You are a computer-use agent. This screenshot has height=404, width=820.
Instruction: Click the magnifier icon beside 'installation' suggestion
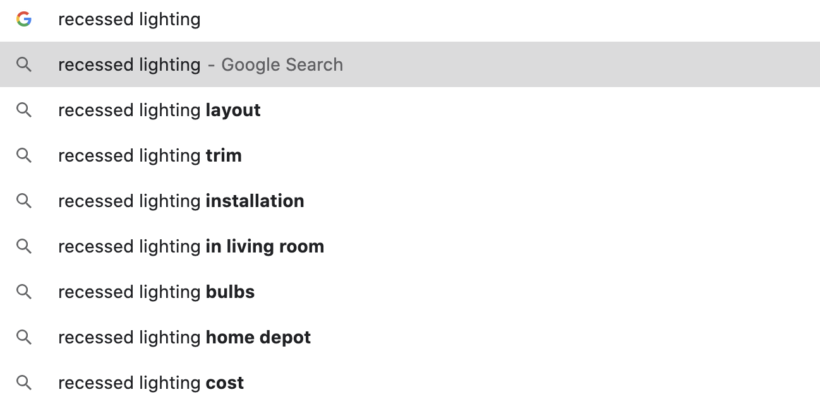click(x=24, y=201)
